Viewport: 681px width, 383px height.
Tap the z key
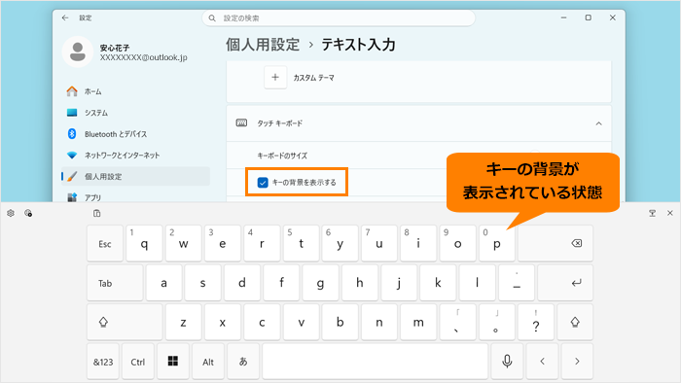click(x=183, y=323)
